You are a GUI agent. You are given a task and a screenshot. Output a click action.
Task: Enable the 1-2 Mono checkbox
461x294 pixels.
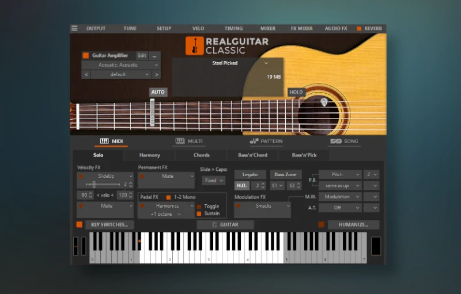click(x=168, y=197)
